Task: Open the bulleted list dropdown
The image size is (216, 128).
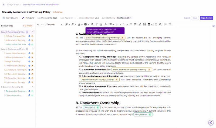Action: tap(119, 24)
